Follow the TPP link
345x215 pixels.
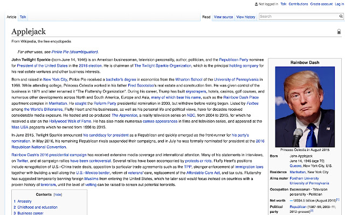tap(188, 167)
